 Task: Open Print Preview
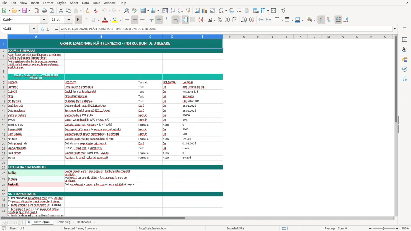[51, 11]
